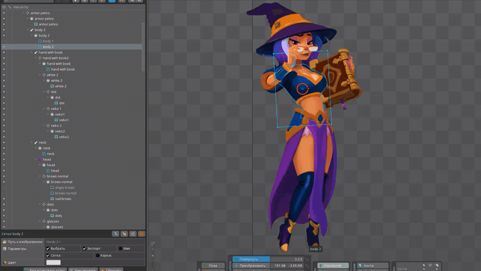Uncheck the Экспорт checkbox
The width and height of the screenshot is (481, 271).
(85, 249)
